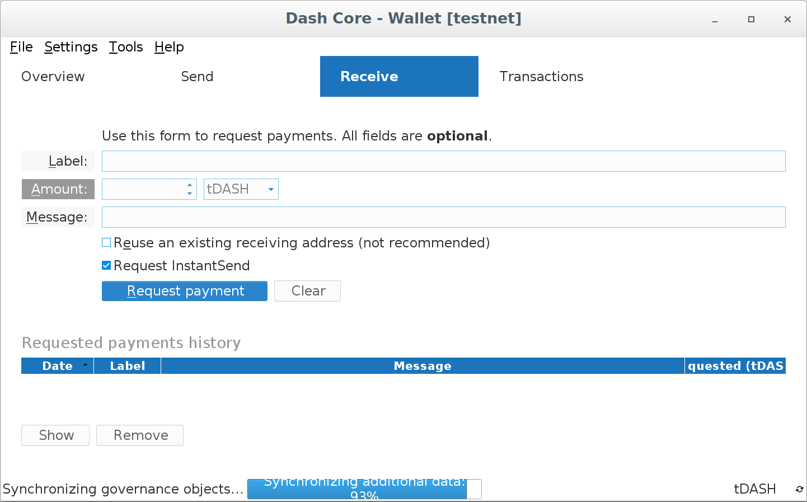Viewport: 807px width, 502px height.
Task: Select the Receive tab
Action: [399, 77]
